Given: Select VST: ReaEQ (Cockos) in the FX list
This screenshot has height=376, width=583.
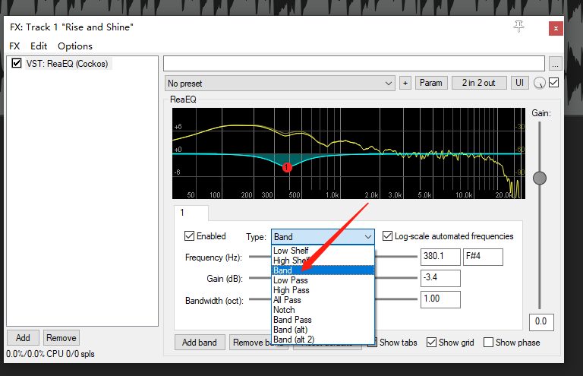Looking at the screenshot, I should 67,64.
